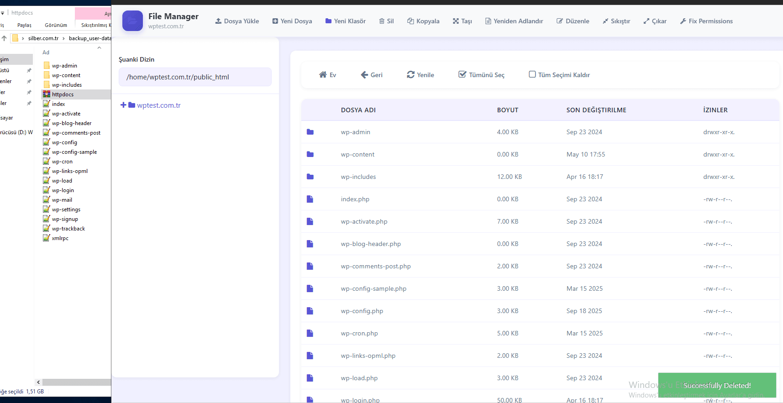Click the Yeni Klasör folder icon

pos(328,21)
